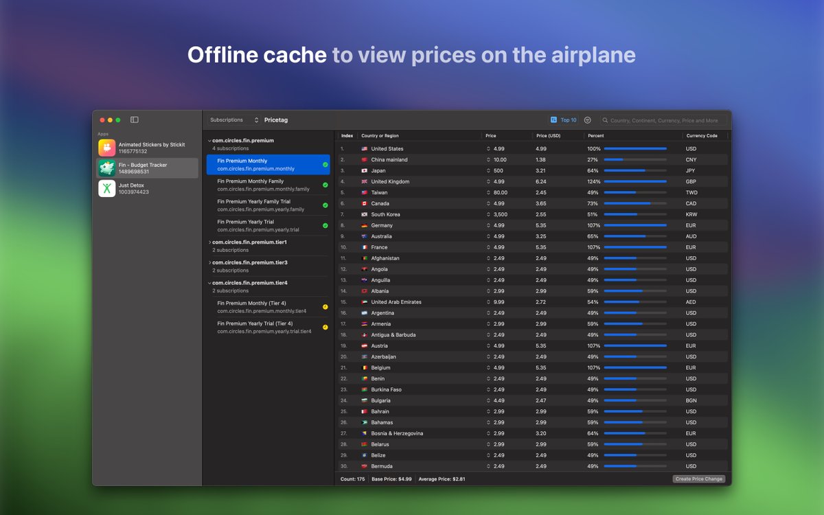Focus the Country, Continent, Currency search field
824x515 pixels.
tap(664, 120)
